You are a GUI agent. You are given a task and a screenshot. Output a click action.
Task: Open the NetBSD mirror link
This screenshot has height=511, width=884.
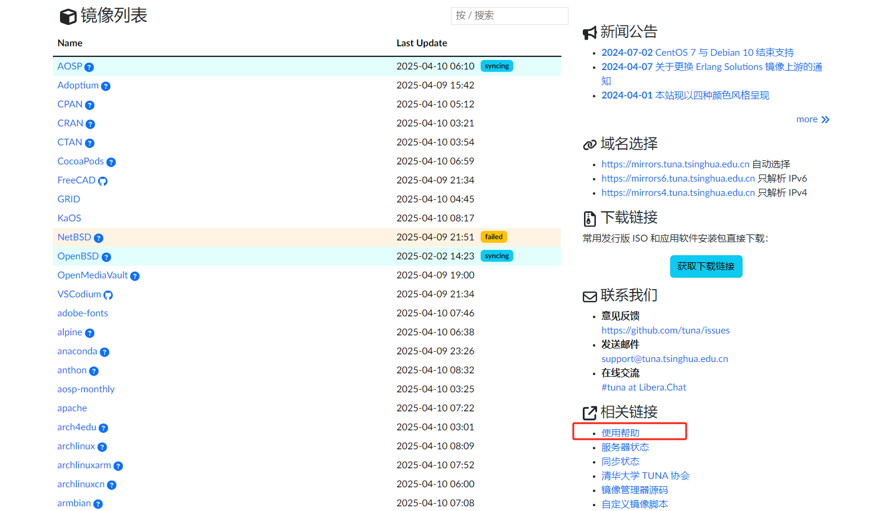74,237
